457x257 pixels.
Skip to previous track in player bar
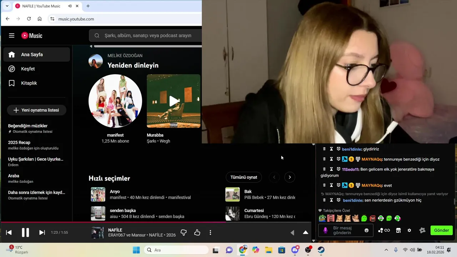click(x=9, y=232)
